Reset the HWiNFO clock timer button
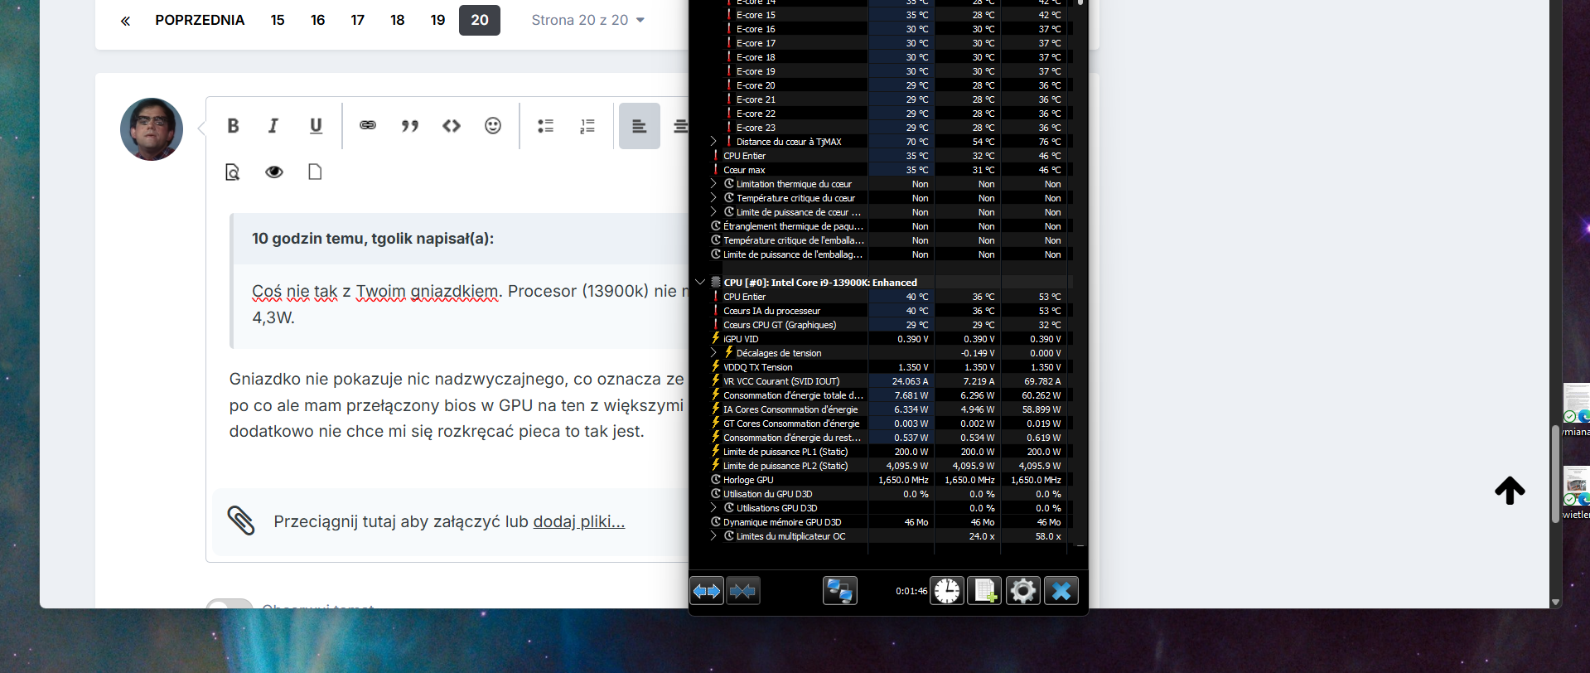Image resolution: width=1590 pixels, height=673 pixels. (947, 591)
